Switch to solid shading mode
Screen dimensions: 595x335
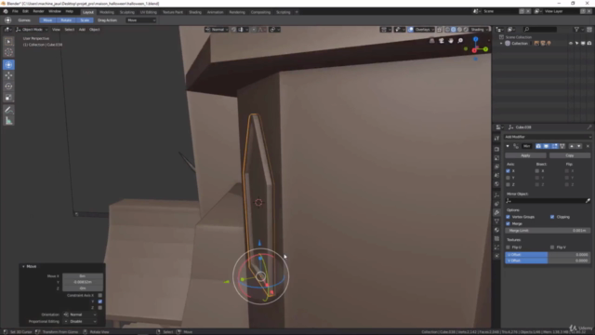(454, 30)
